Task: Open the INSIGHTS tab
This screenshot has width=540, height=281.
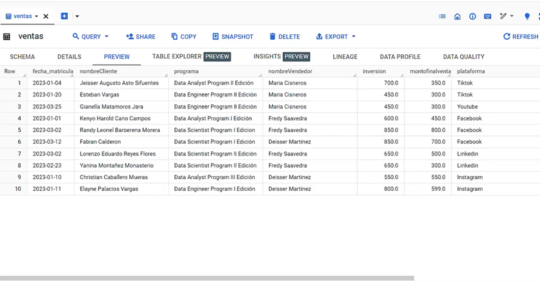Action: pyautogui.click(x=282, y=57)
